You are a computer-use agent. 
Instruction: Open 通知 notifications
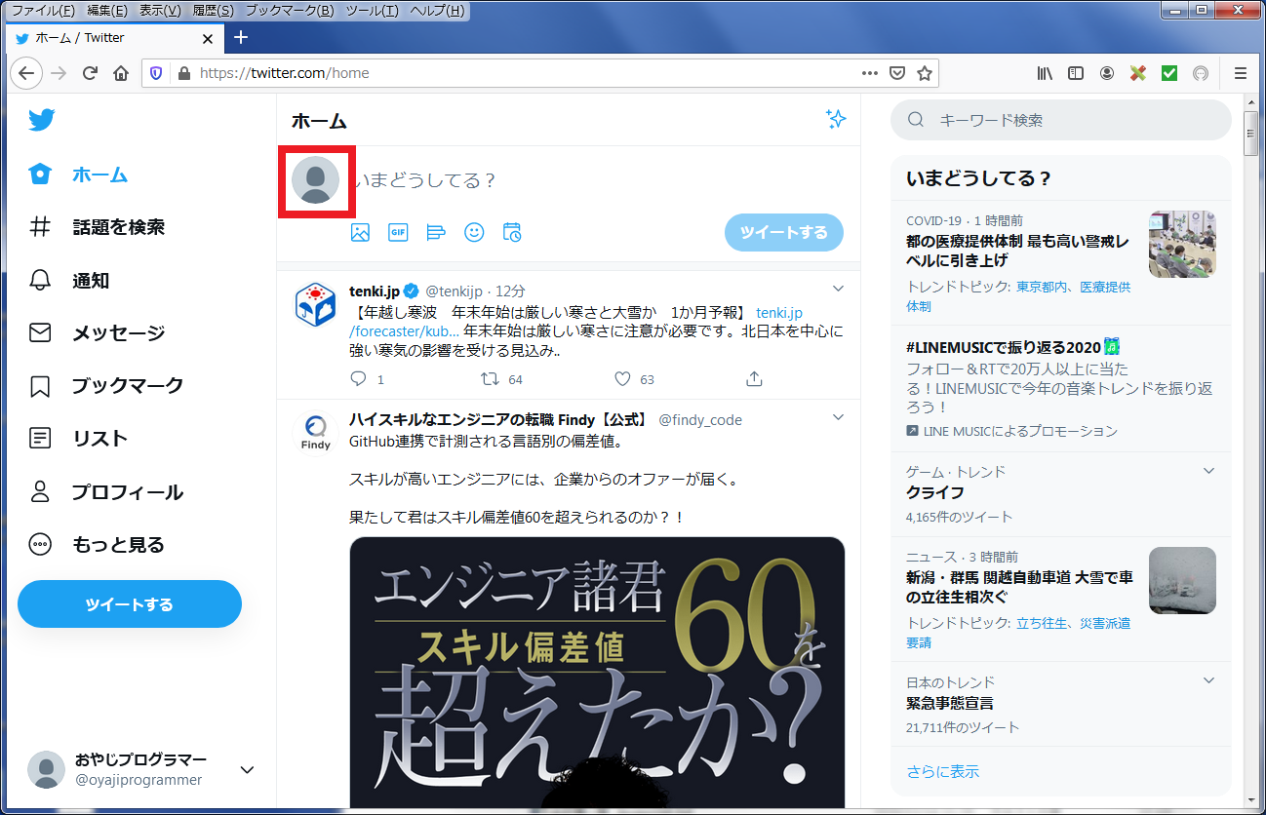click(68, 281)
